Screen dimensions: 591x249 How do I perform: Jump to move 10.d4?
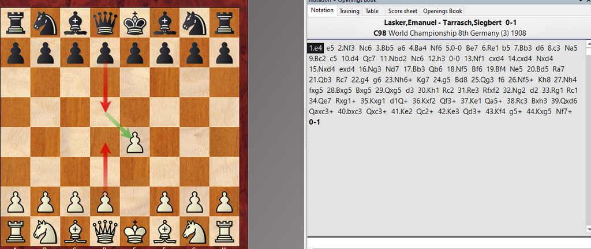(350, 59)
